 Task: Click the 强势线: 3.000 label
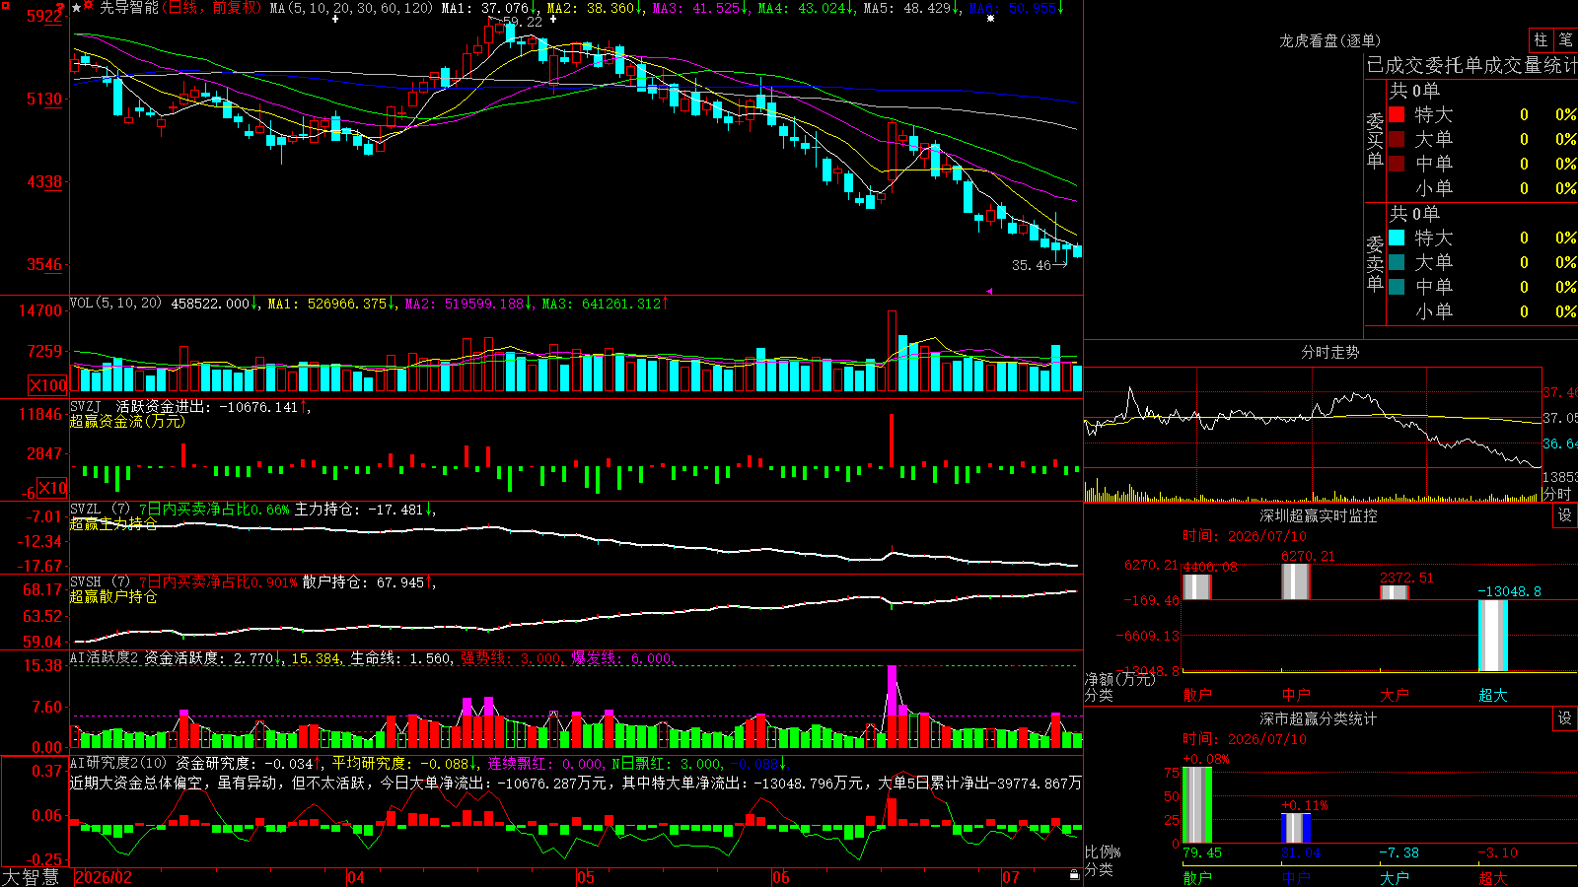511,658
